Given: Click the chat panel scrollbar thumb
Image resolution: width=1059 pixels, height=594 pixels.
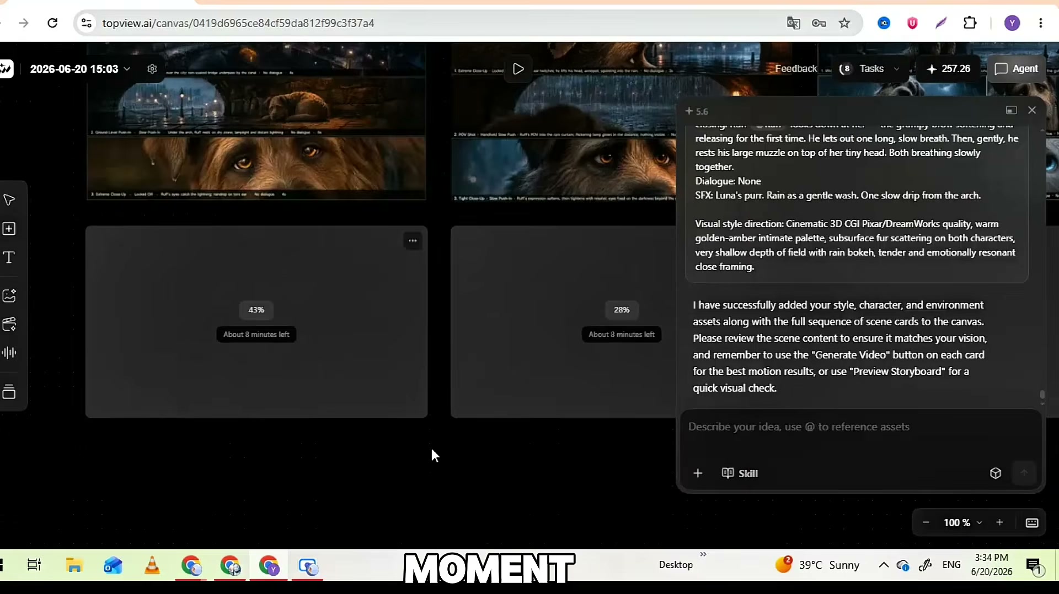Looking at the screenshot, I should click(x=1042, y=395).
